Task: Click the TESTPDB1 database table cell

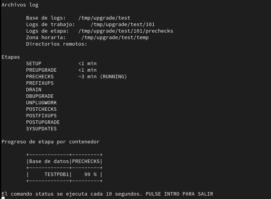Action: [57, 174]
